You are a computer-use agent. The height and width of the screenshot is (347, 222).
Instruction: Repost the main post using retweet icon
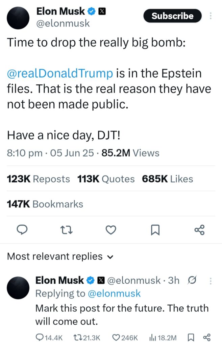(x=67, y=230)
